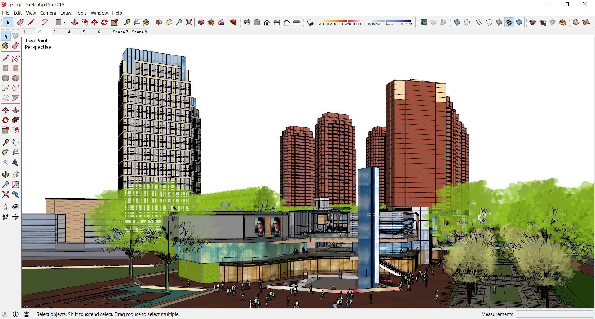Switch to Iso view
Image resolution: width=595 pixels, height=319 pixels.
click(247, 22)
